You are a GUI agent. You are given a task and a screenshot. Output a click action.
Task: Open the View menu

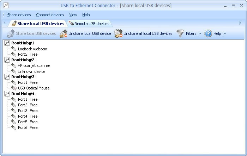click(73, 15)
